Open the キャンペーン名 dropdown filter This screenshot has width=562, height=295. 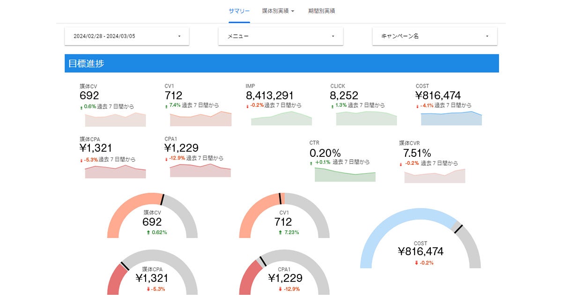[435, 36]
